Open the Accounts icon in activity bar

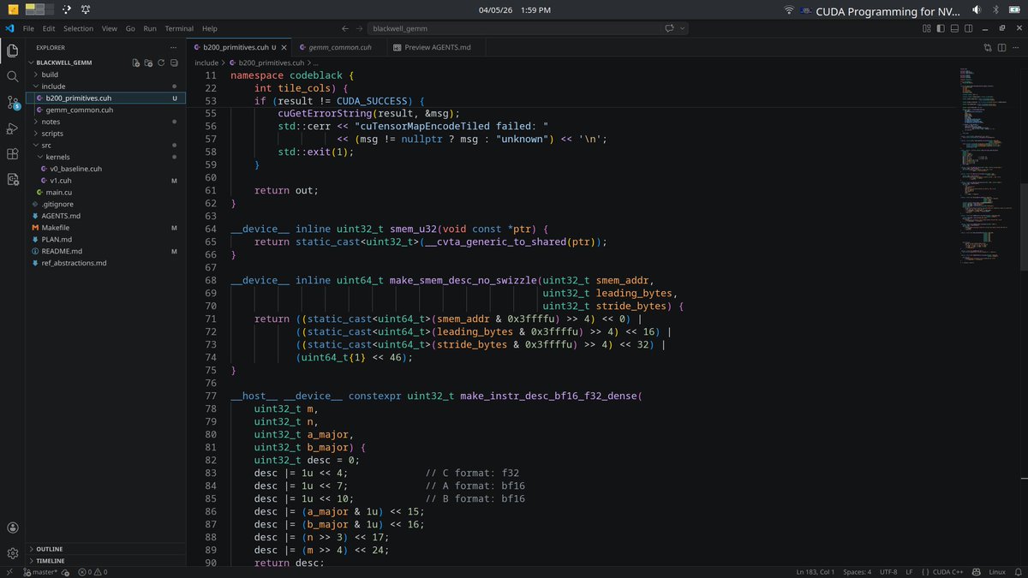pos(12,528)
